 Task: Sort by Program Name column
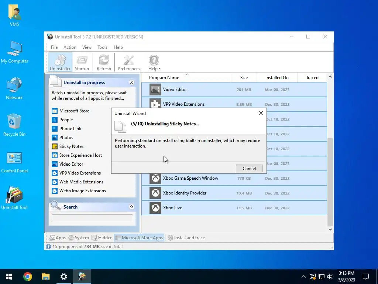click(186, 78)
